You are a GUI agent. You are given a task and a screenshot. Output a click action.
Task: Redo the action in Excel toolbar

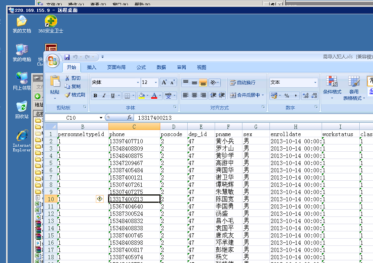(87, 57)
